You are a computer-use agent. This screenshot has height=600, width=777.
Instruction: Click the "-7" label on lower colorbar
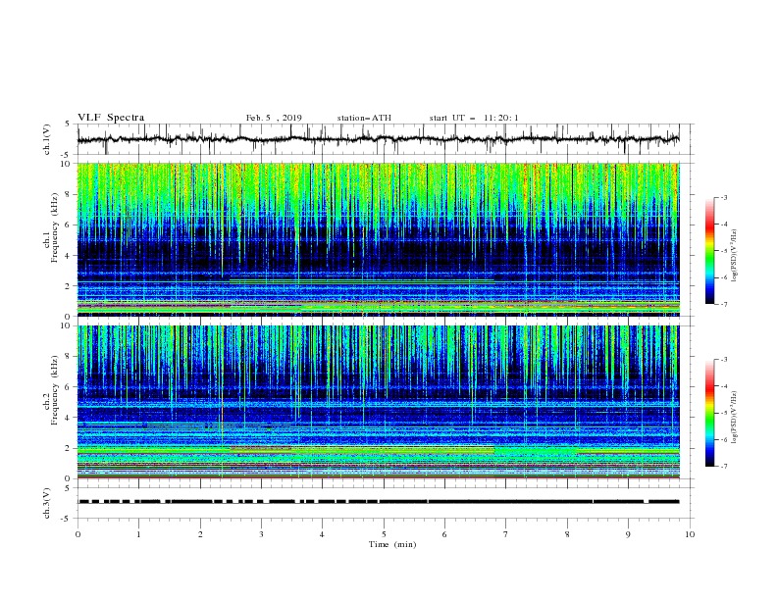click(x=723, y=466)
